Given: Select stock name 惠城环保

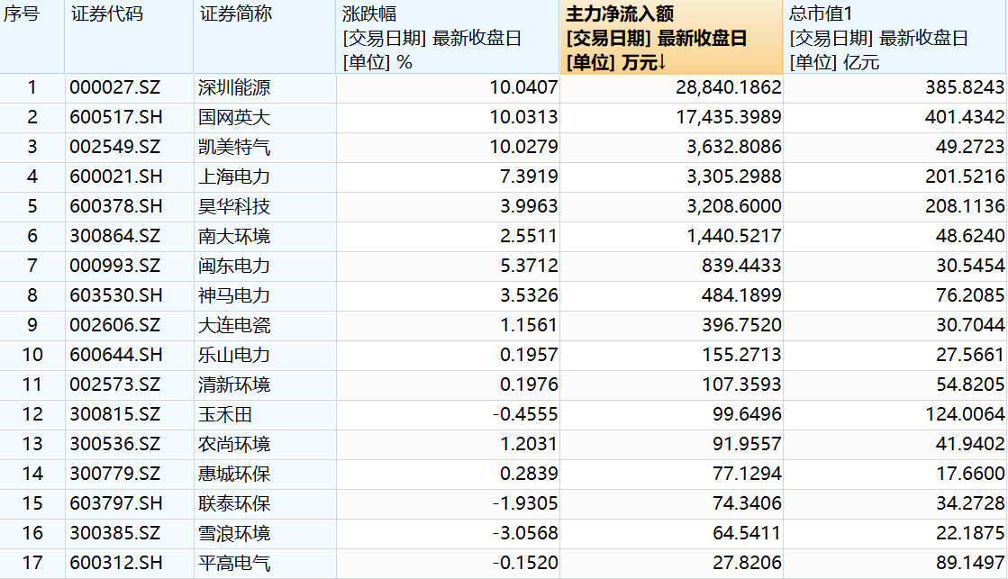Looking at the screenshot, I should (234, 474).
